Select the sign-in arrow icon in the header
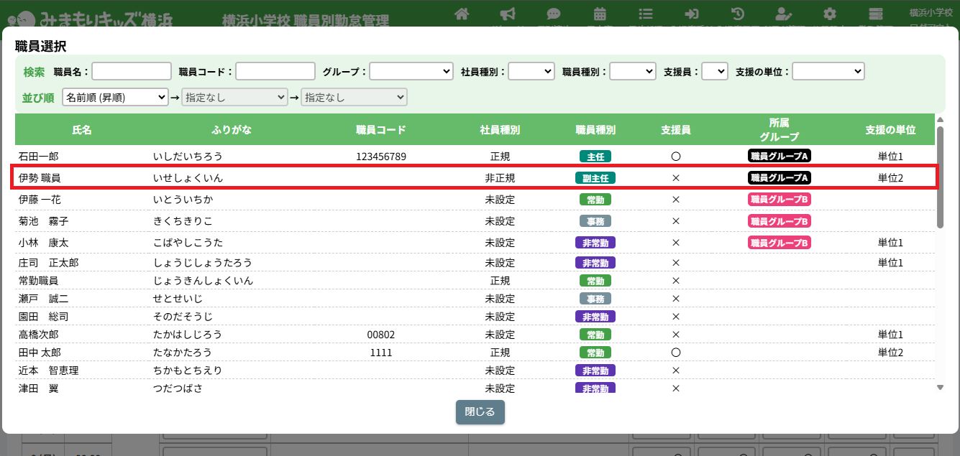 point(692,14)
